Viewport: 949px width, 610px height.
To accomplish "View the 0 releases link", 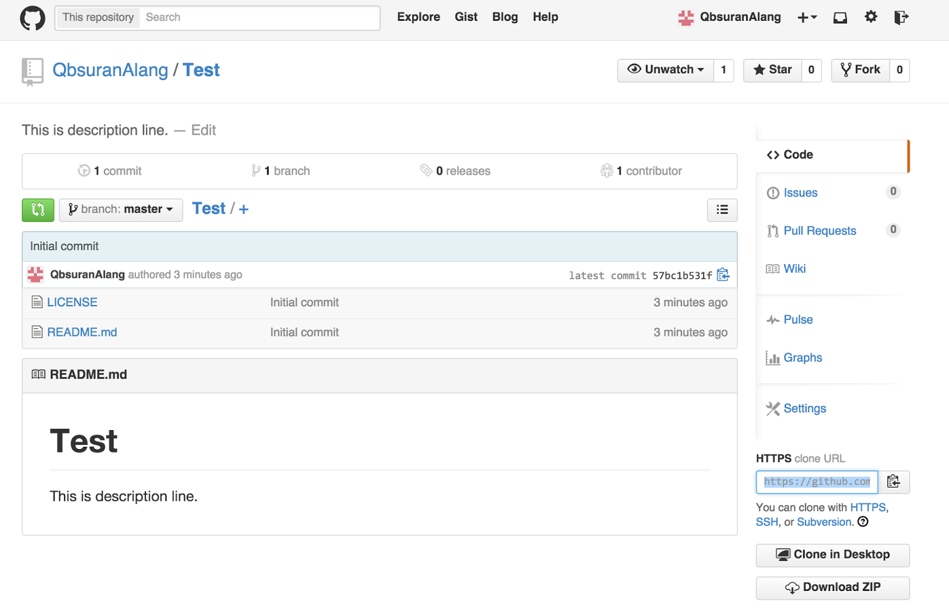I will (x=456, y=171).
